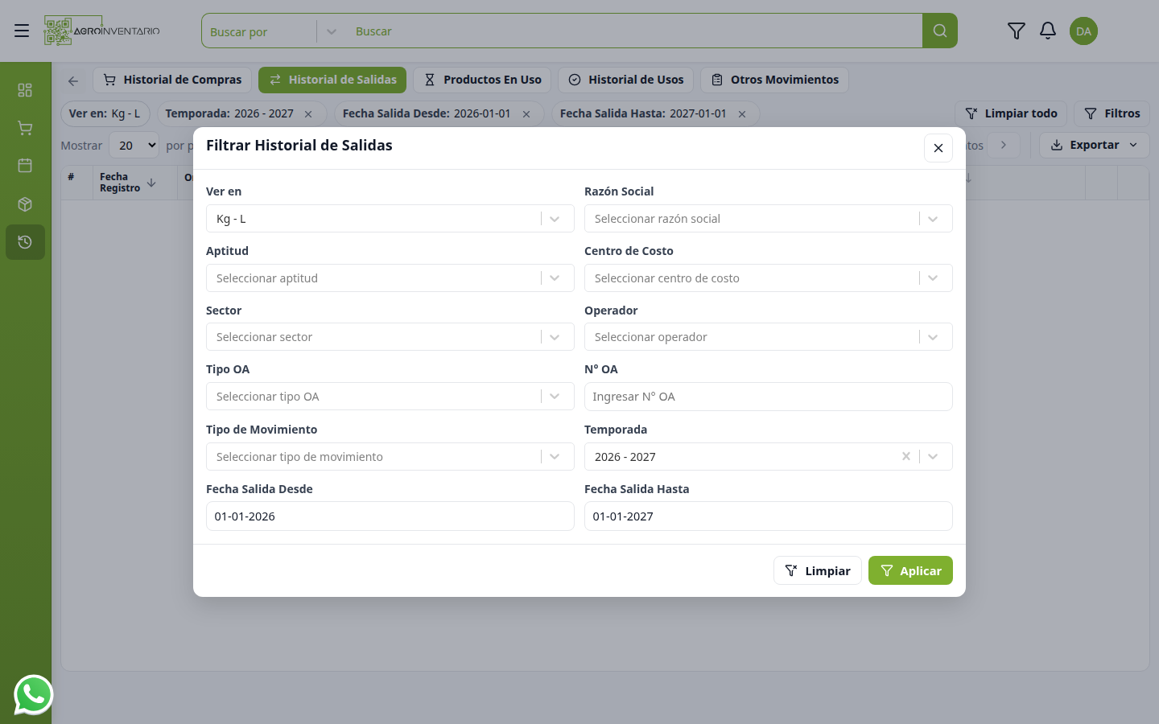Switch to Productos En Uso tab
Viewport: 1159px width, 724px height.
[x=483, y=80]
